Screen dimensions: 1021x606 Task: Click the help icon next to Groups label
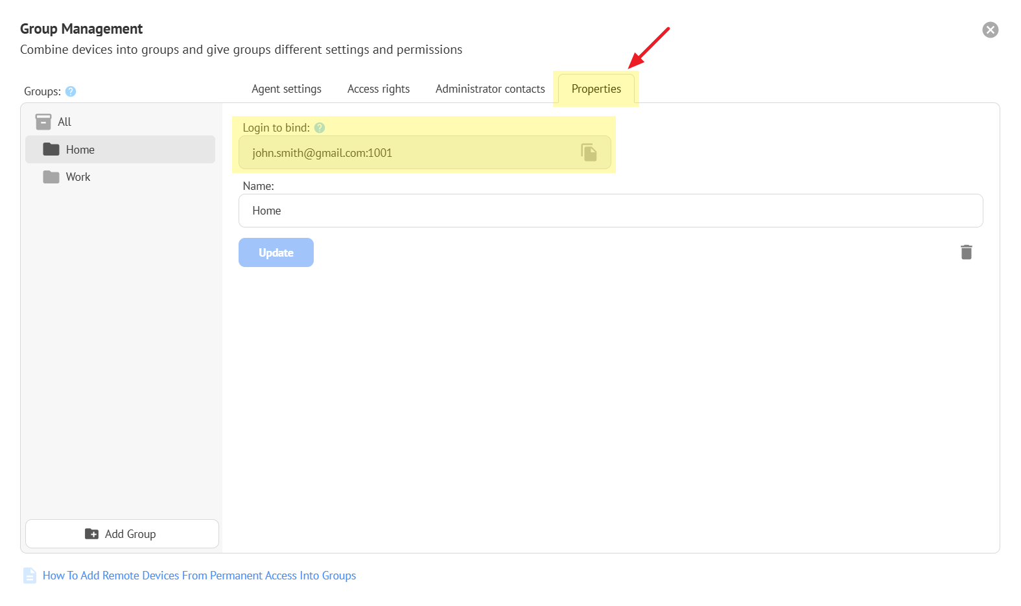click(71, 91)
